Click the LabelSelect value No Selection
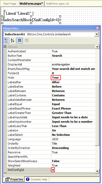Viewport: 102px width, 184px height. 61,135
